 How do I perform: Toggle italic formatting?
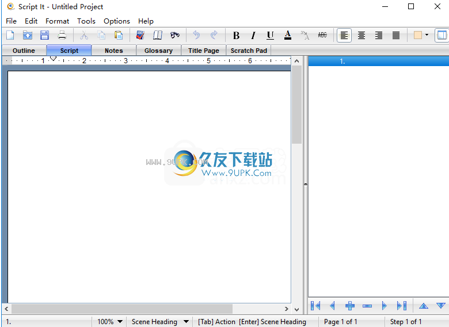click(253, 36)
